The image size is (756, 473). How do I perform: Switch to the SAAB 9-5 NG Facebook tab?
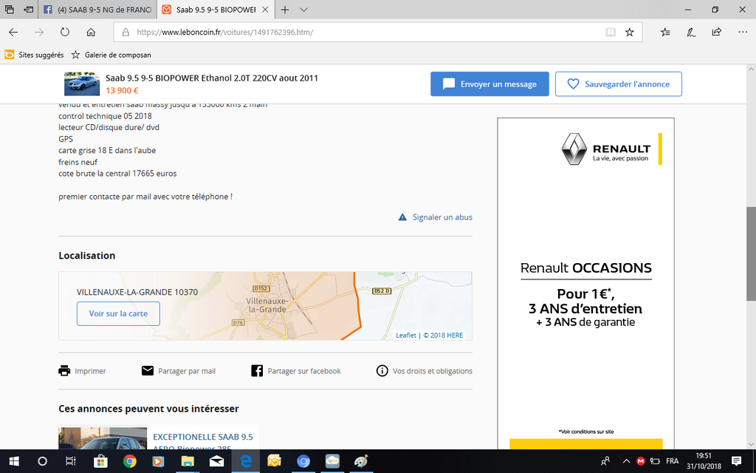[97, 10]
